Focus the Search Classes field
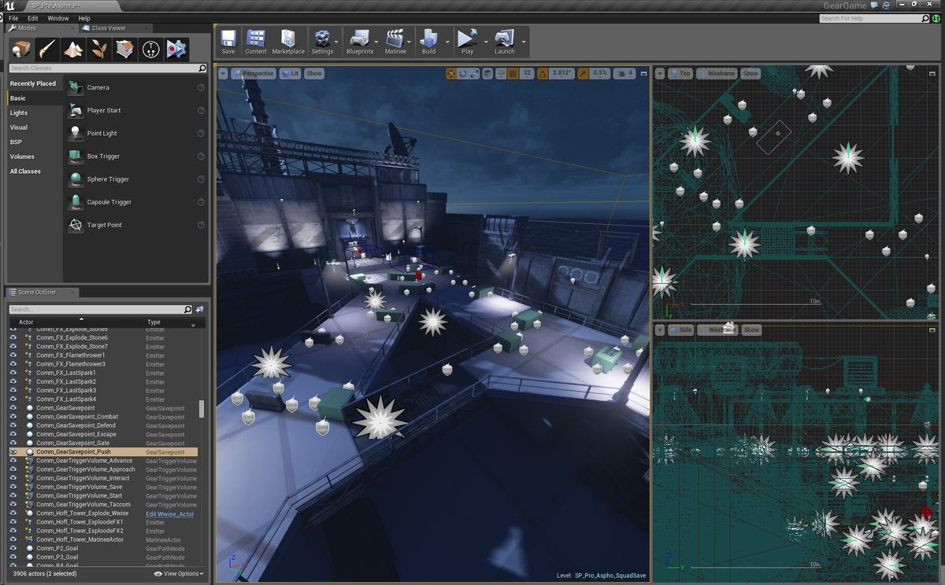The height and width of the screenshot is (585, 945). 108,68
